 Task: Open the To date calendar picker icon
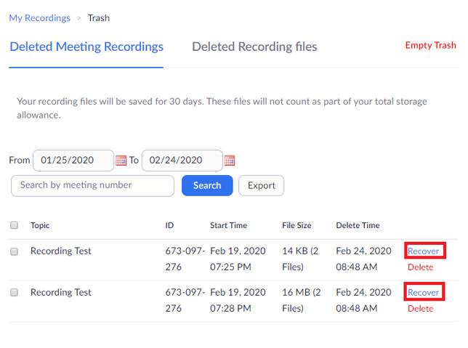click(x=230, y=161)
